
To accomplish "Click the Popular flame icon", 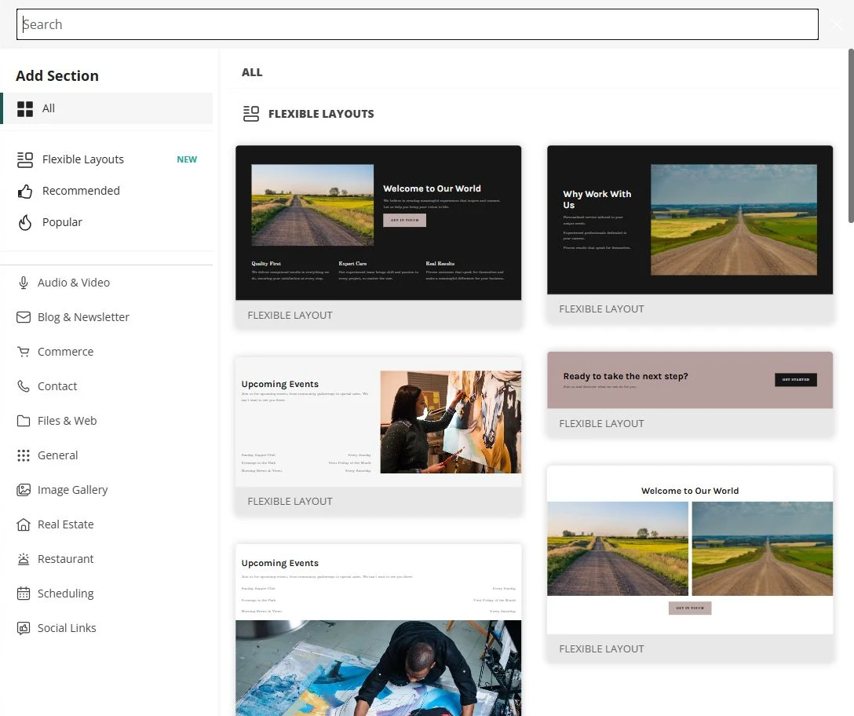I will pyautogui.click(x=25, y=222).
